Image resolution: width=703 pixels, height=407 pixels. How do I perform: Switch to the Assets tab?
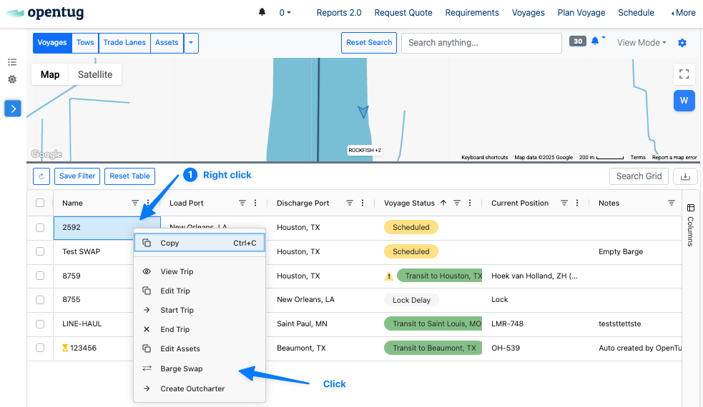pos(167,43)
